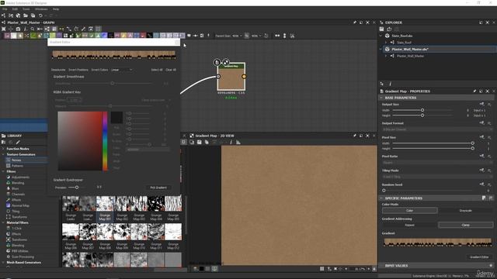Click the Gradient Editor button in Properties
497x279 pixels.
pos(479,257)
